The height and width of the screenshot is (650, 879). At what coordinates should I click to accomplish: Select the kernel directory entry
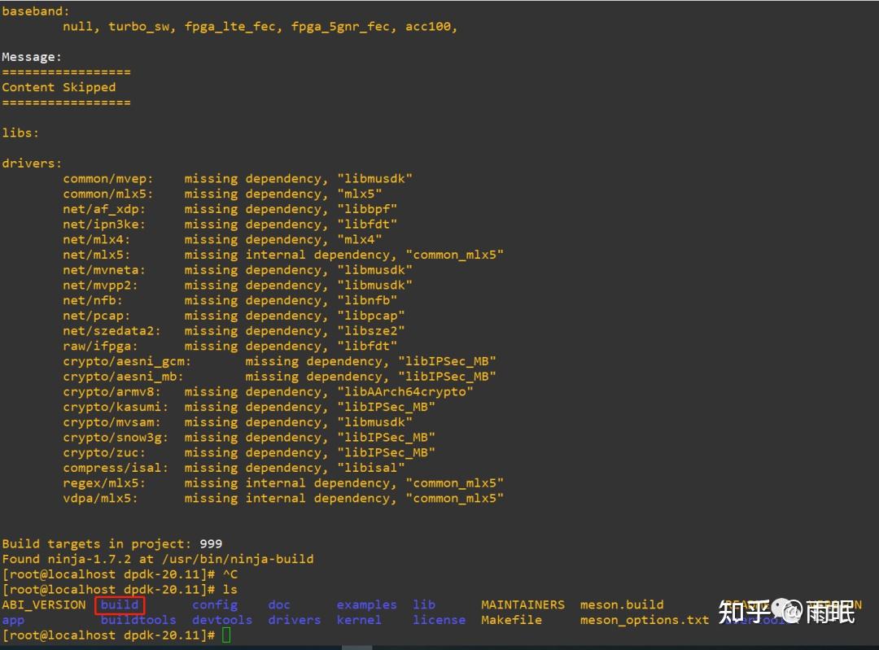(359, 620)
